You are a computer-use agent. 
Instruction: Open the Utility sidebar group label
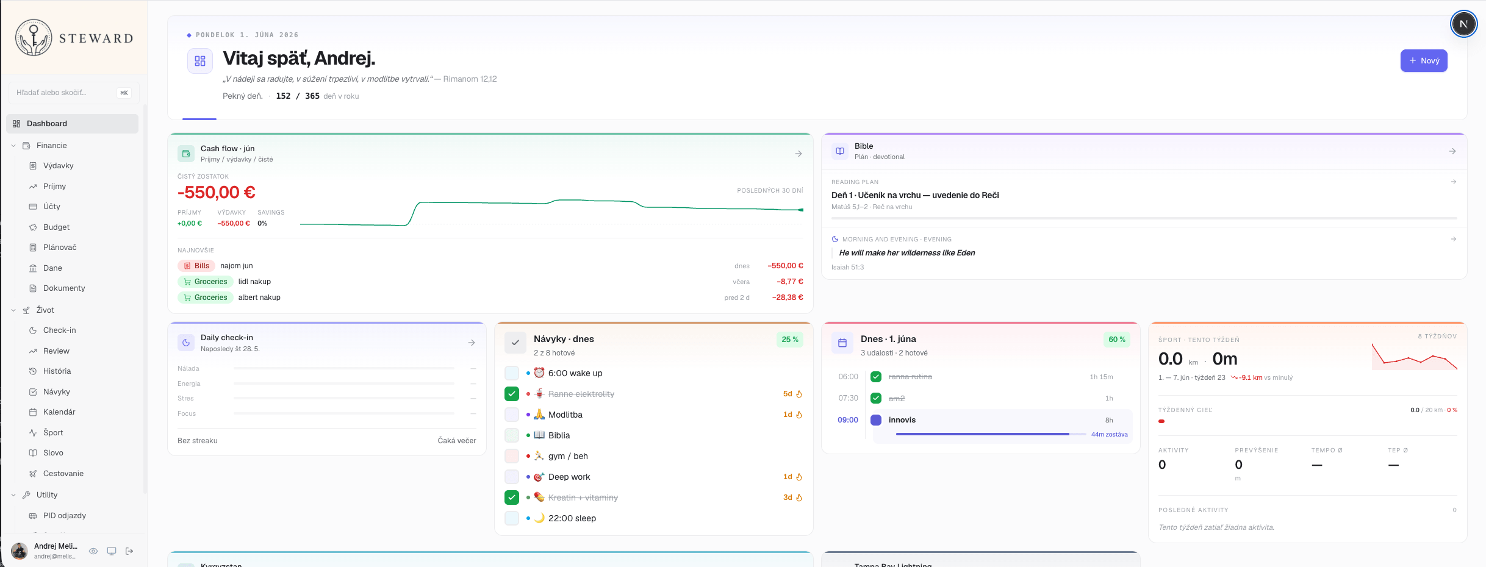[x=47, y=495]
